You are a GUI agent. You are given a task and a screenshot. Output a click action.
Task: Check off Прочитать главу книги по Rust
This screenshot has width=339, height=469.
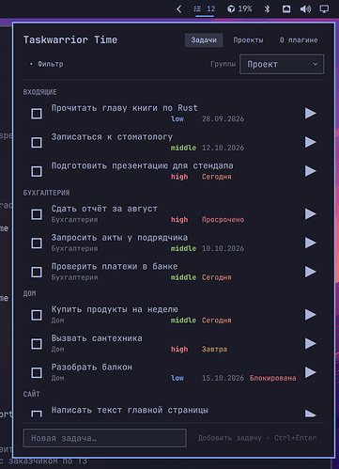pyautogui.click(x=37, y=114)
